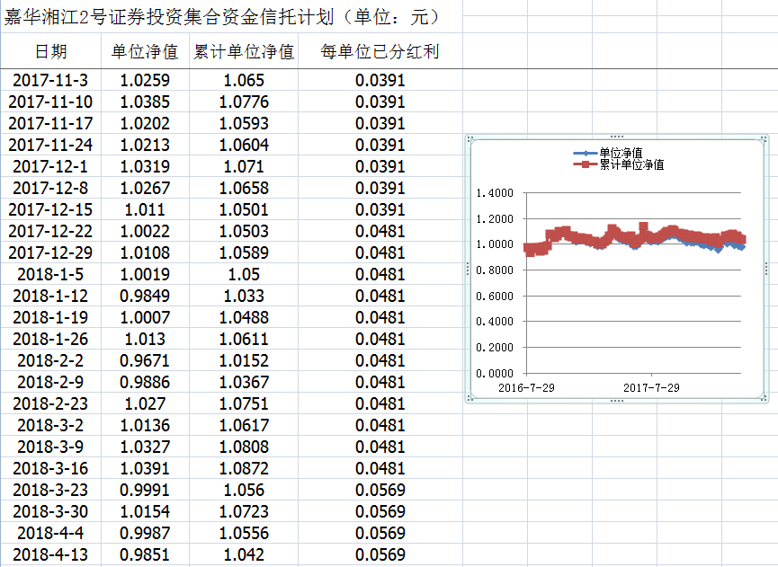Click the chart's right-side resize handle

(x=767, y=270)
